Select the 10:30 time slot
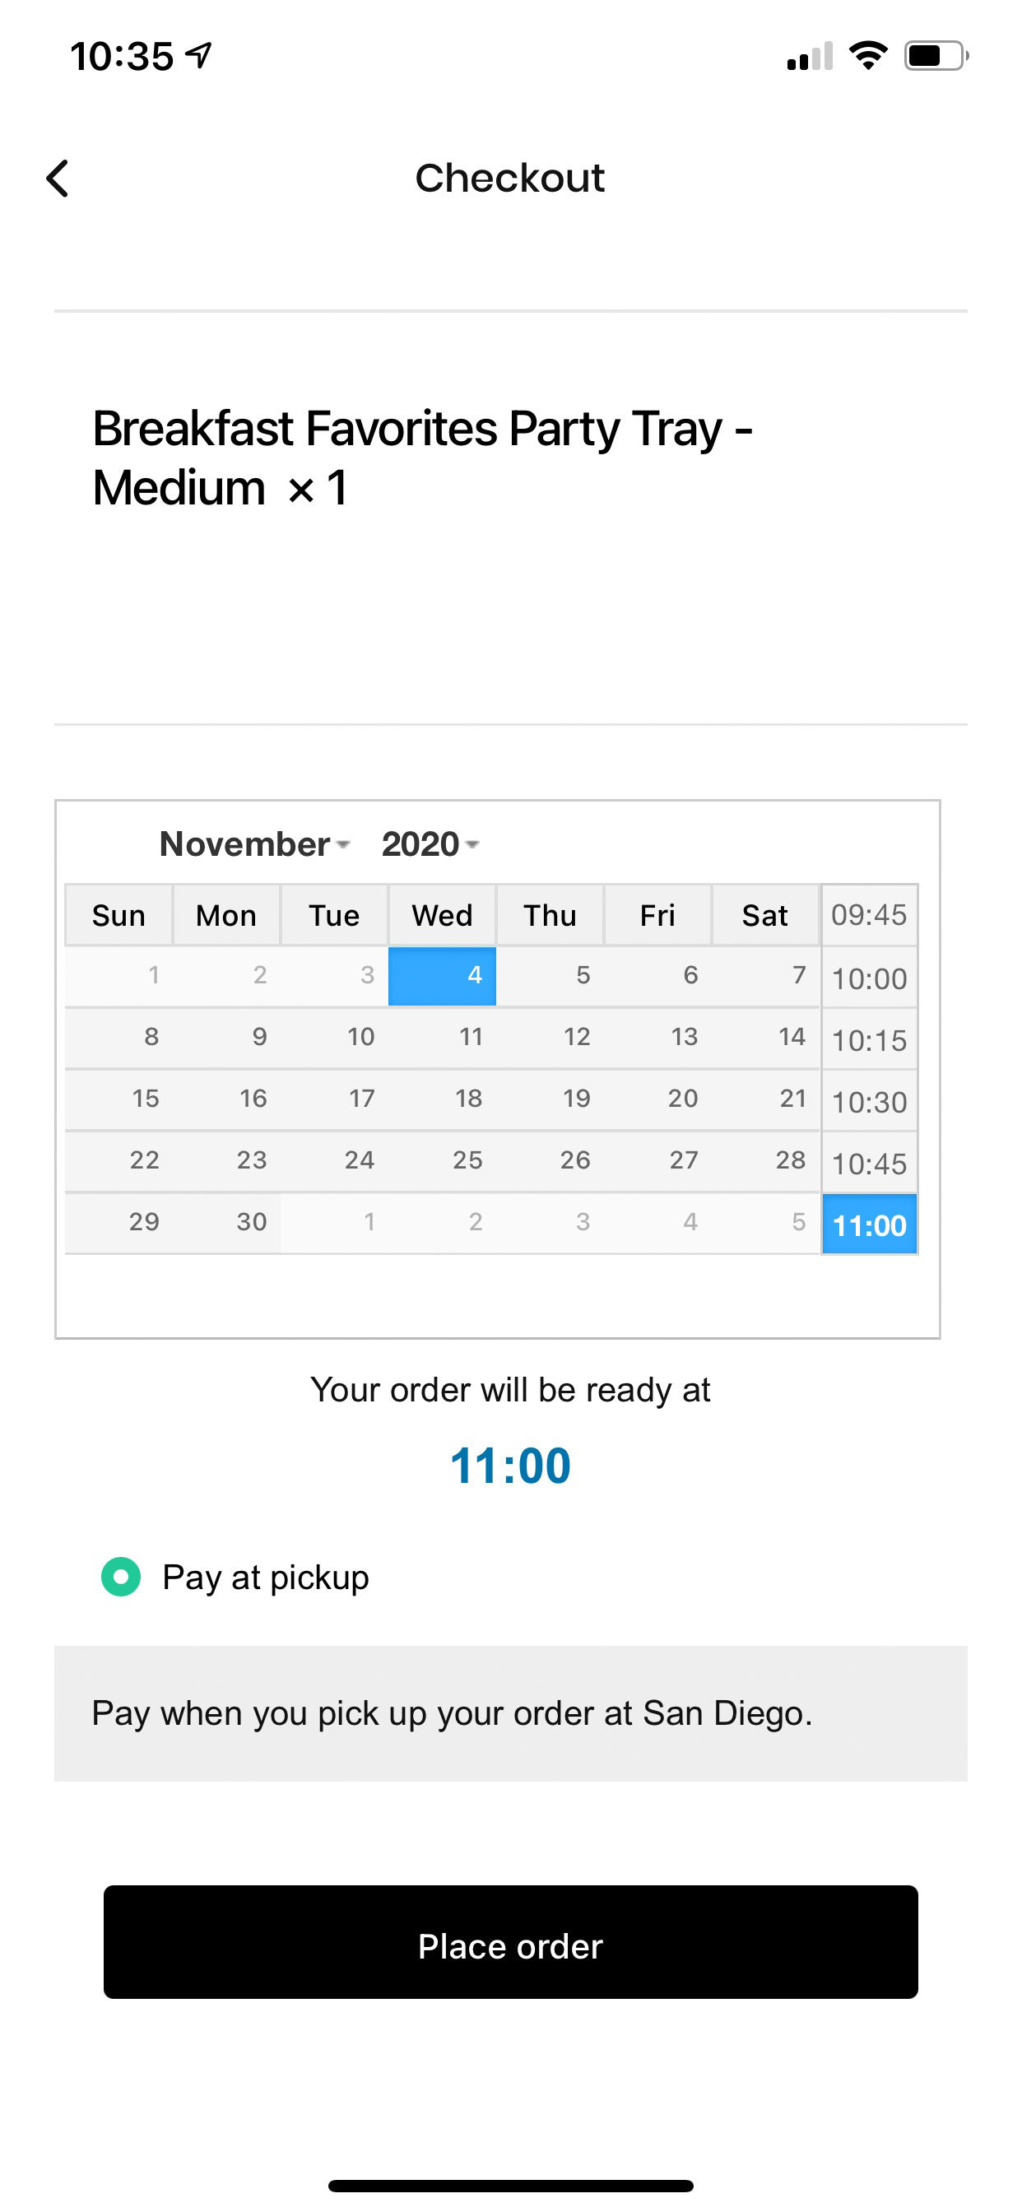The width and height of the screenshot is (1022, 2212). coord(869,1102)
